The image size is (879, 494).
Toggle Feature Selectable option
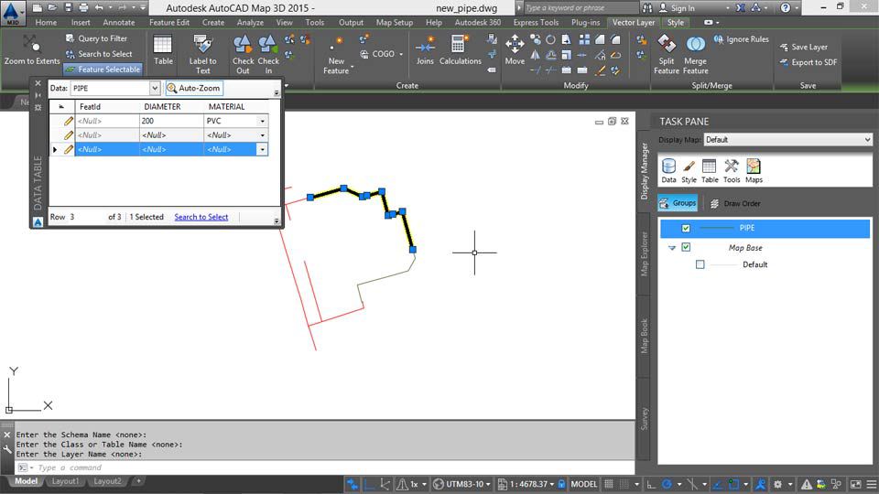[x=103, y=69]
